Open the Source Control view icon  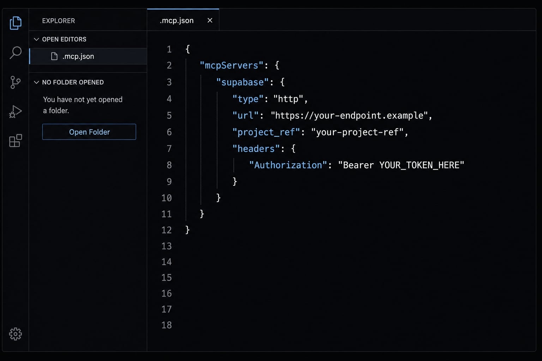click(16, 82)
